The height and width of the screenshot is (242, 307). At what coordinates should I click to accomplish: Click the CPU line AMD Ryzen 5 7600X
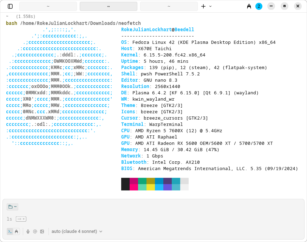171,130
